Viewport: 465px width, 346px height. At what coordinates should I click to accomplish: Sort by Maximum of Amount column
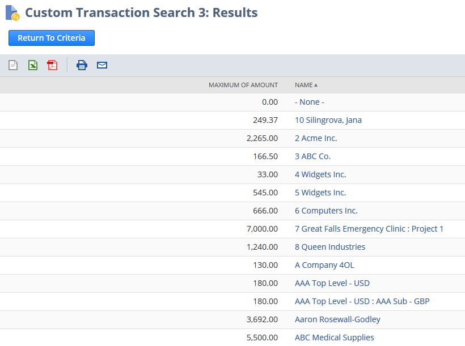(243, 86)
